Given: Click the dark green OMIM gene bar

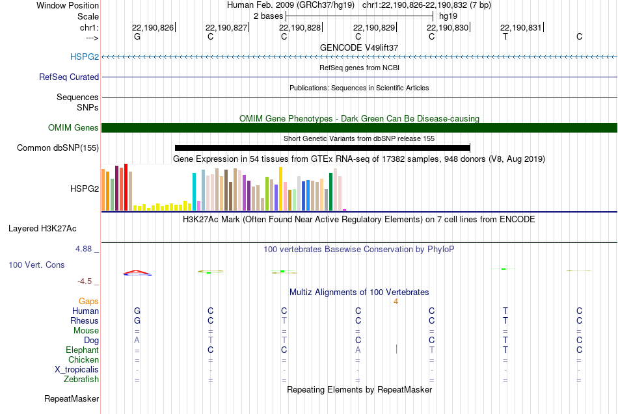Looking at the screenshot, I should click(360, 127).
